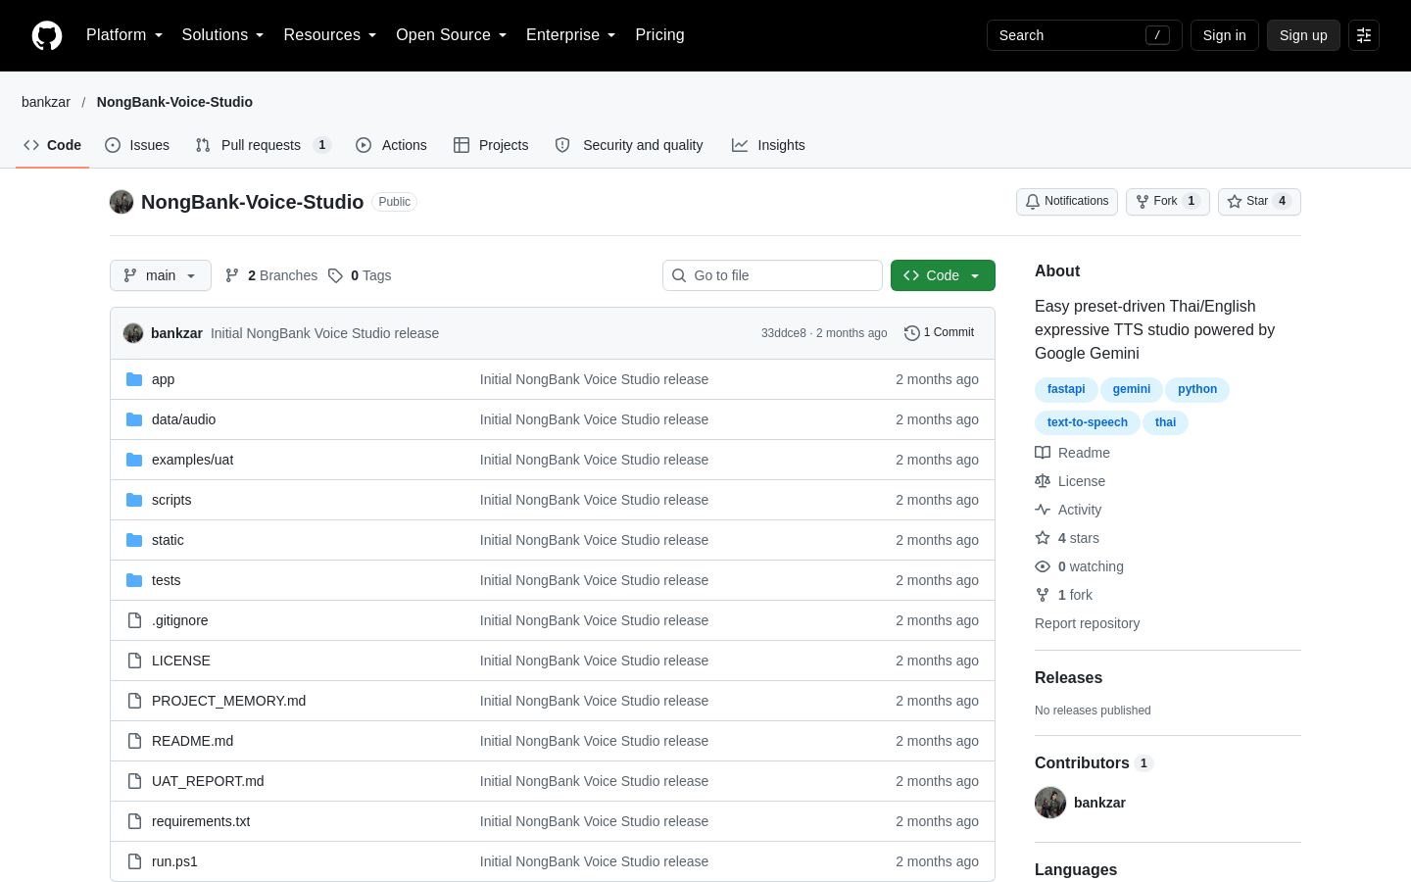
Task: Click the text-to-speech topic tag
Action: [x=1088, y=422]
